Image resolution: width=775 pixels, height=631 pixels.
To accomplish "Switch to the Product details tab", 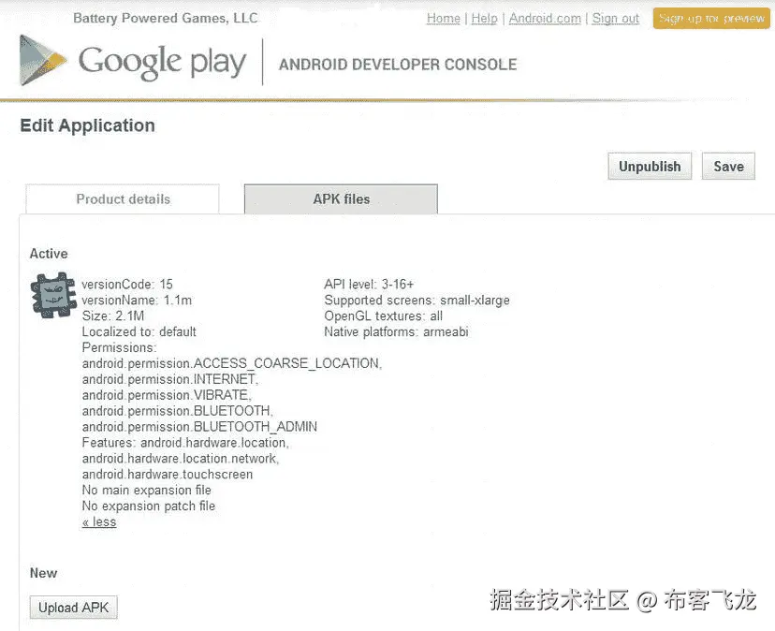I will [x=123, y=199].
